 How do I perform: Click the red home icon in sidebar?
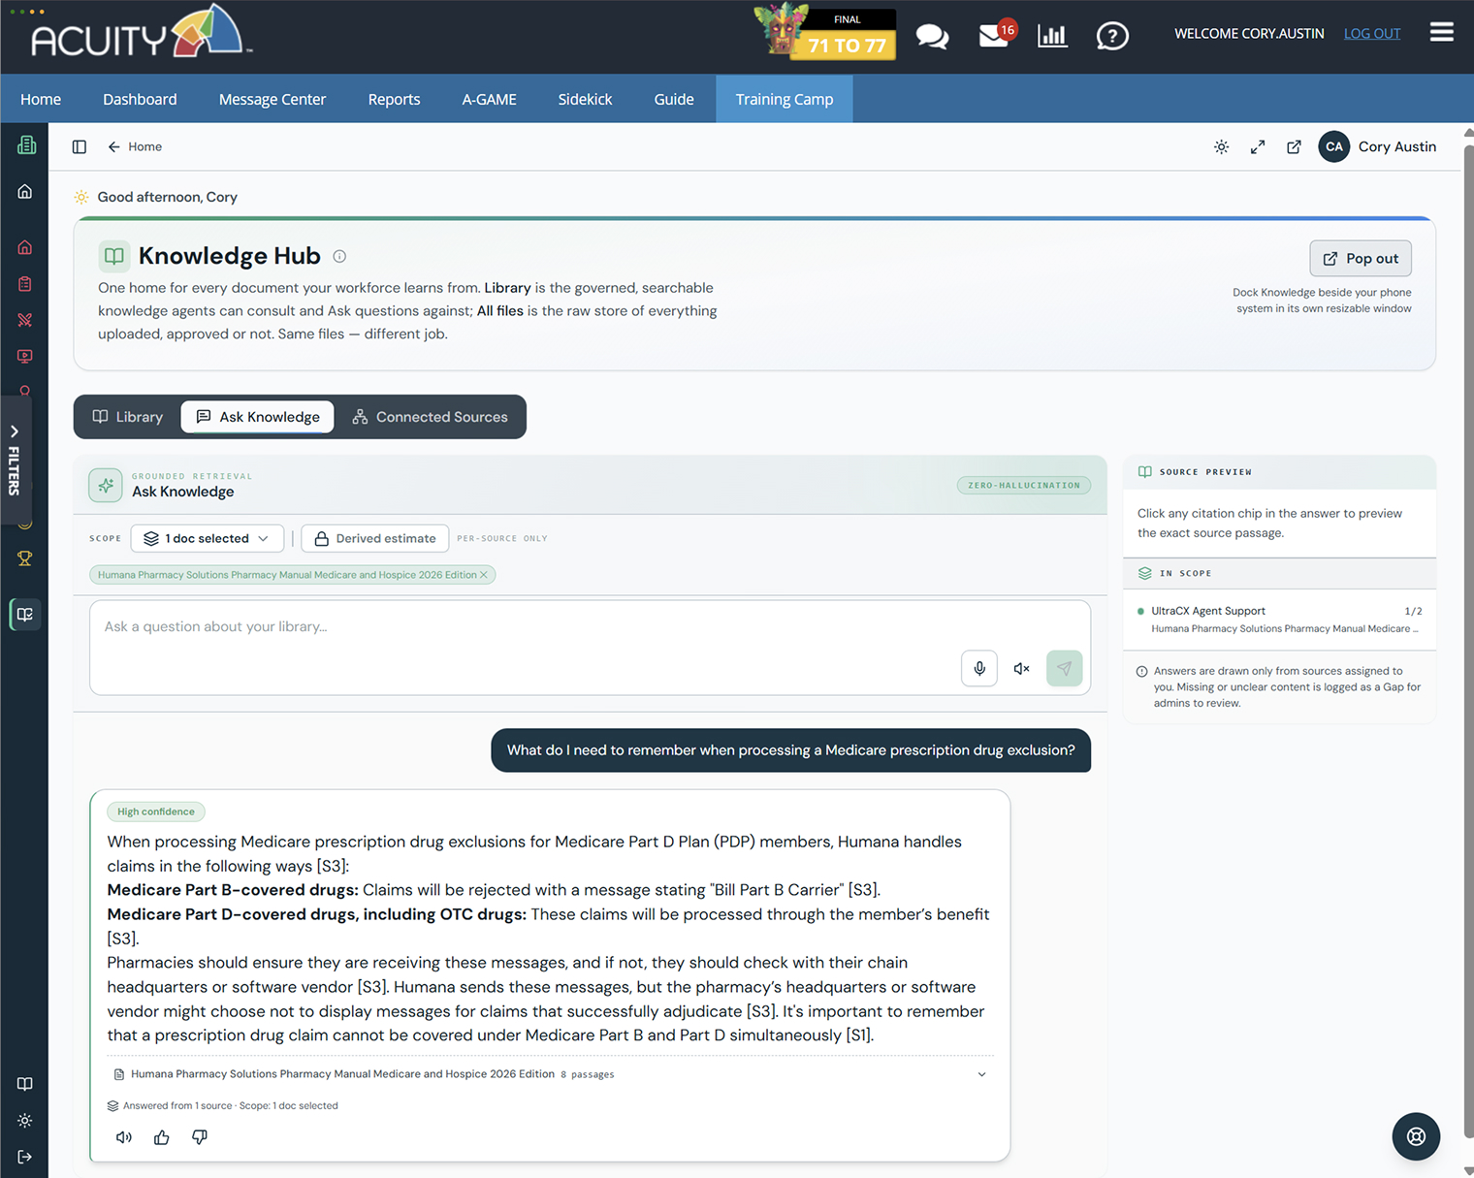pos(25,247)
